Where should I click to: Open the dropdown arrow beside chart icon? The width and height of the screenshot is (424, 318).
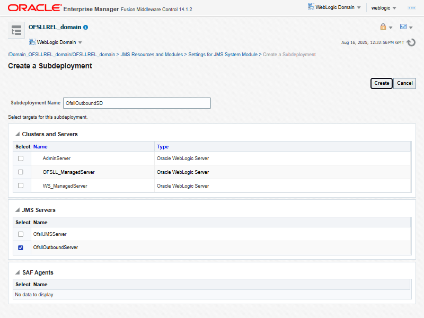[x=411, y=28]
